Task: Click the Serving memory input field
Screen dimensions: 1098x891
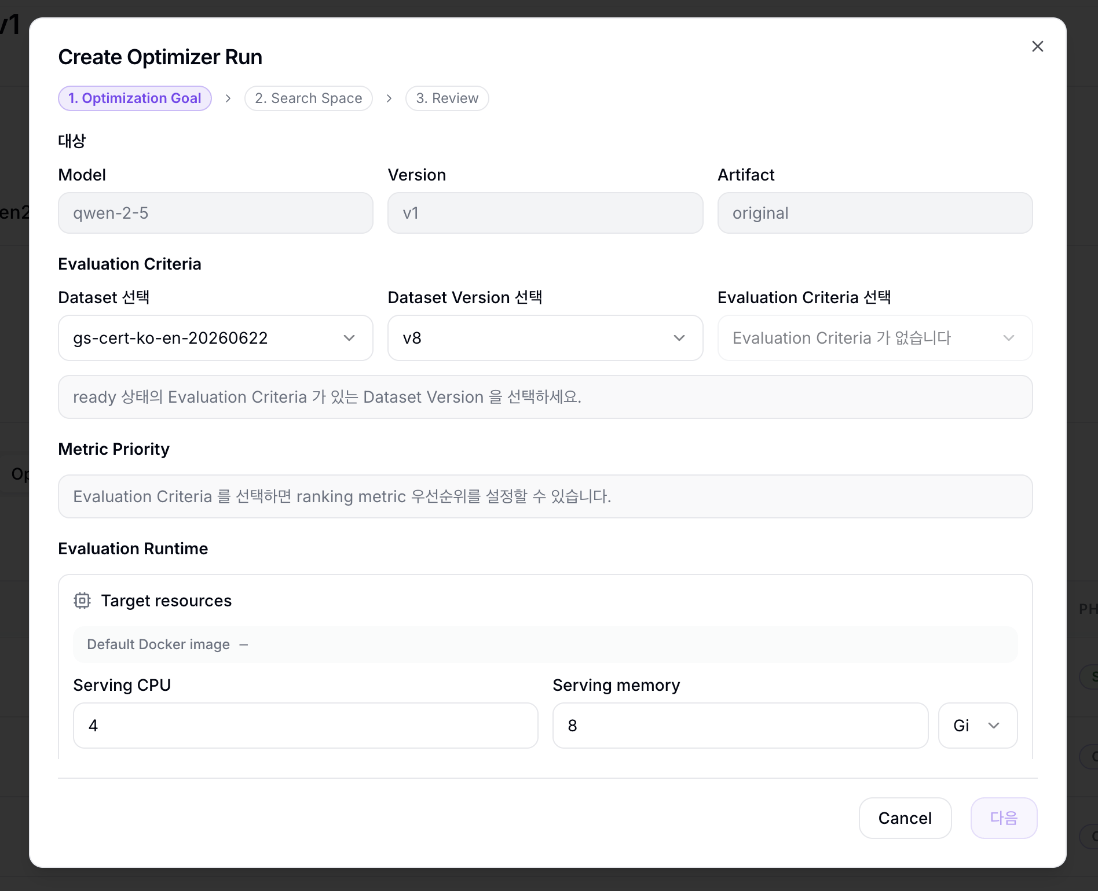Action: [x=741, y=726]
